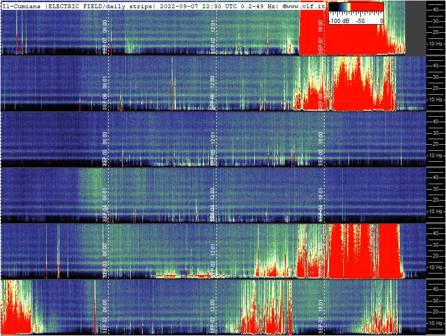Click the 06:00 time marker on the SEP-03 strip
The width and height of the screenshot is (446, 336).
[x=105, y=249]
